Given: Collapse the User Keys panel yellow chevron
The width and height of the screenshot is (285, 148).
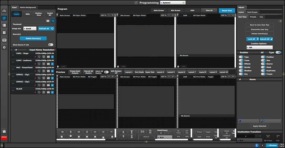Looking at the screenshot, I should pyautogui.click(x=280, y=21).
